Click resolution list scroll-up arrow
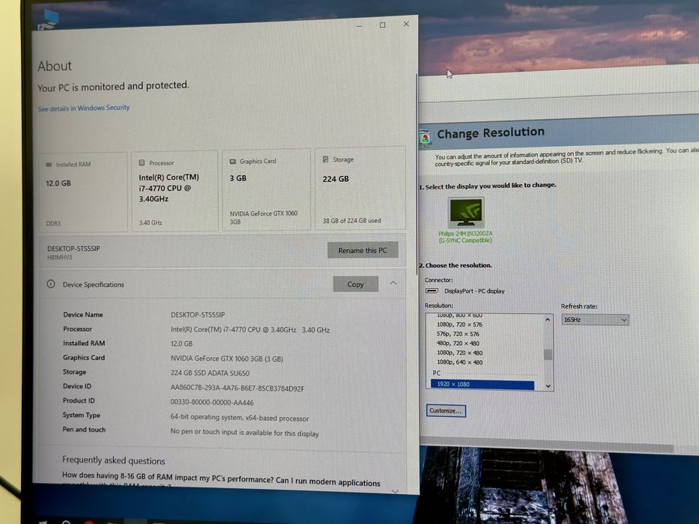The width and height of the screenshot is (699, 524). click(548, 320)
